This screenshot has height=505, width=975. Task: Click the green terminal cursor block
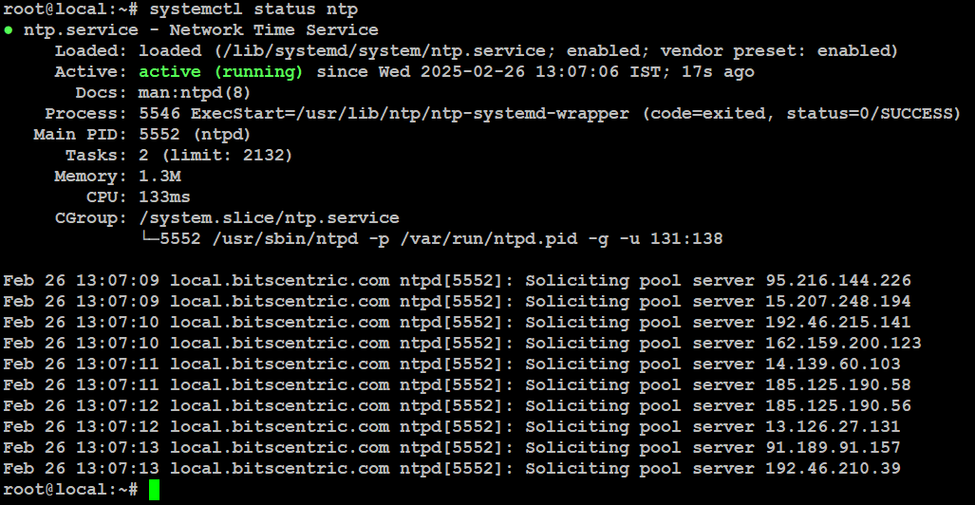[154, 490]
